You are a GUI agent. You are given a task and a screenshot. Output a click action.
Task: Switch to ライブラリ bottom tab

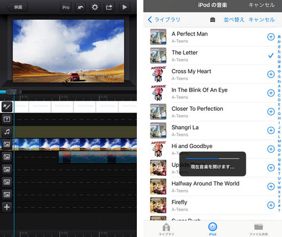[166, 229]
